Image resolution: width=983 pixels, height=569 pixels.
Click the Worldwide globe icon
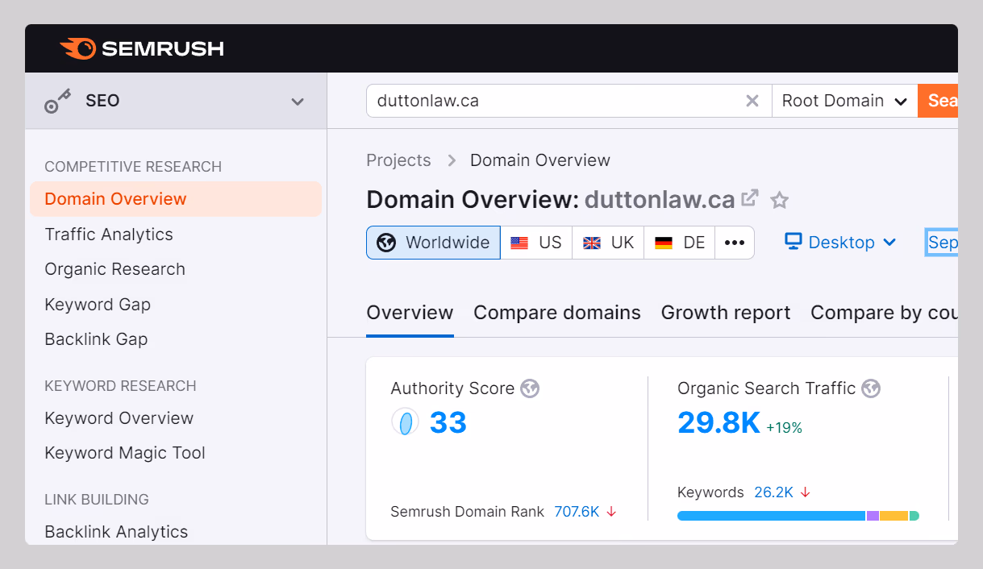(x=386, y=243)
